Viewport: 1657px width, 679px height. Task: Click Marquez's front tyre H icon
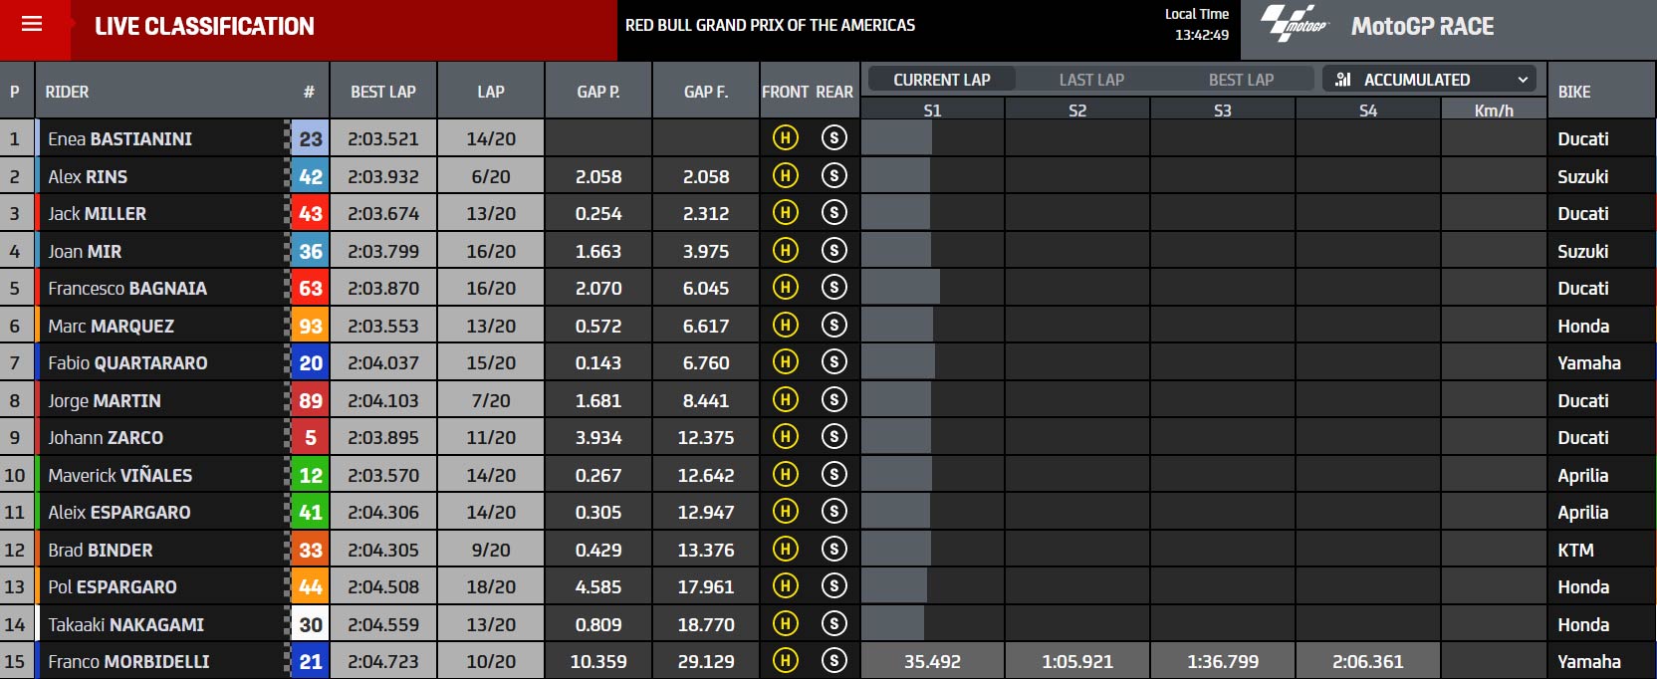tap(786, 326)
